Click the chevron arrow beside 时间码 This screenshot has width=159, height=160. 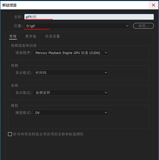pos(106,73)
